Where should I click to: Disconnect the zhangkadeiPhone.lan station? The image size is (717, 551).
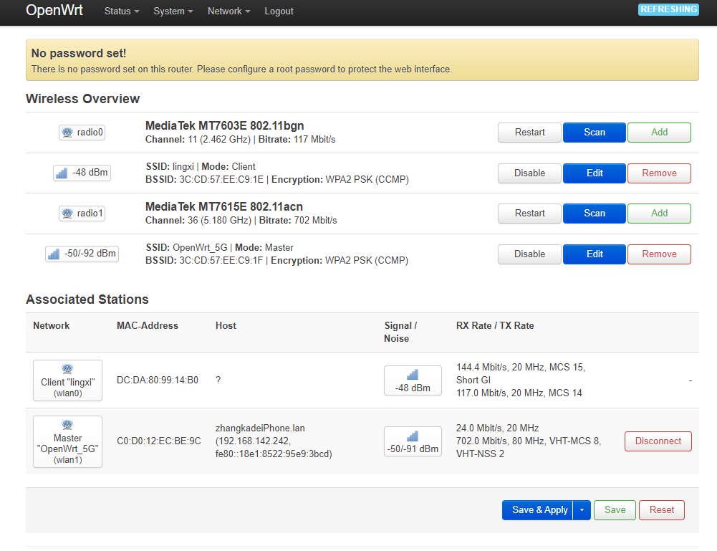coord(658,441)
